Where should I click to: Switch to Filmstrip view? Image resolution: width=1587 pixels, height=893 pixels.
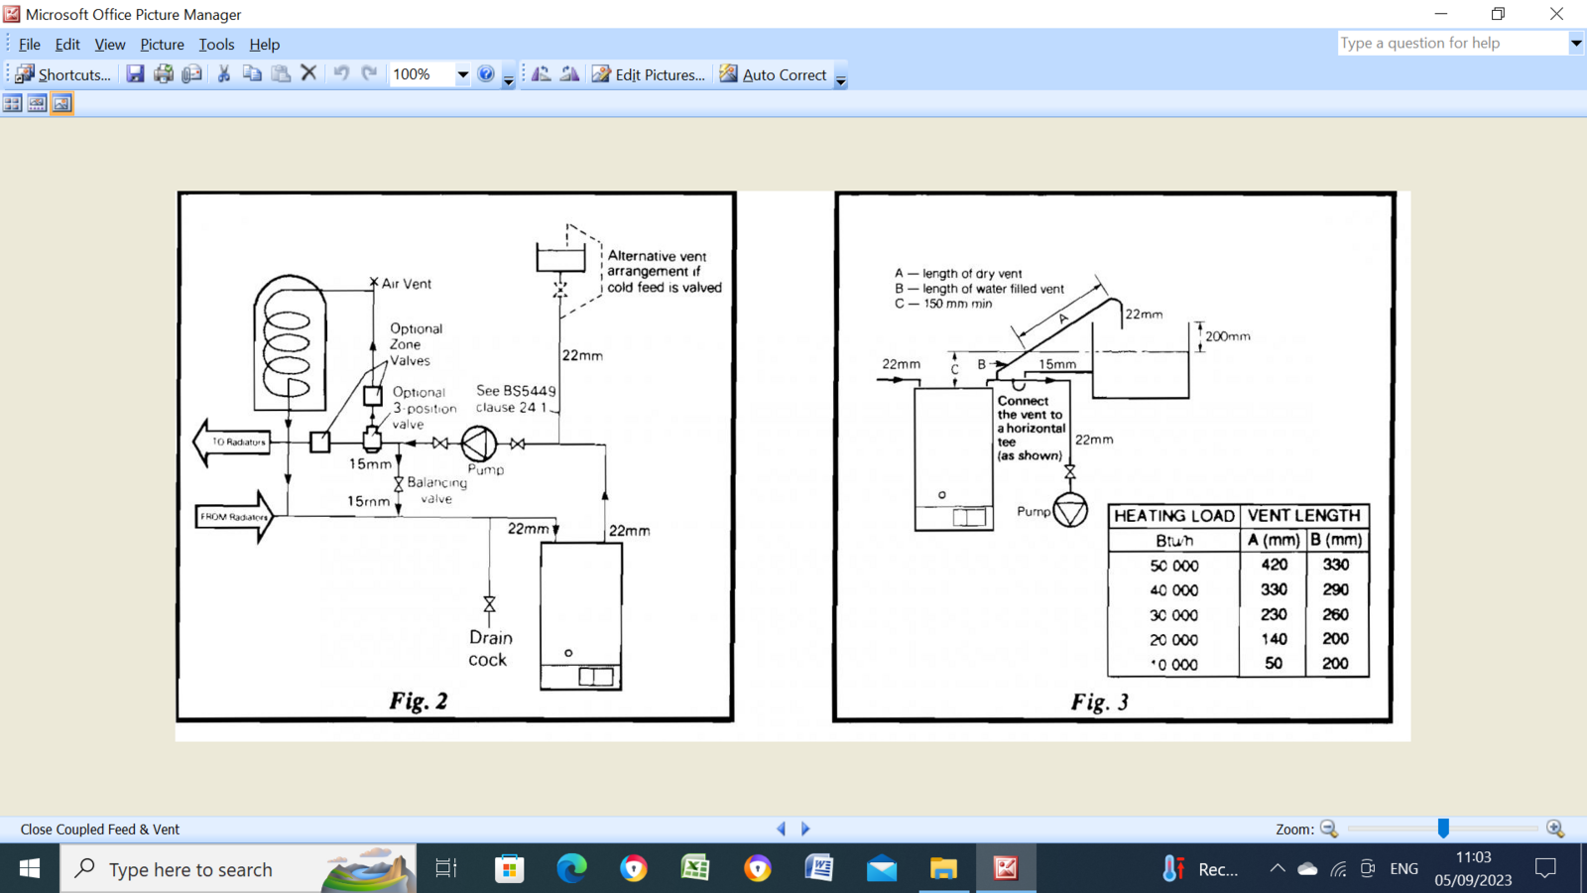[36, 103]
